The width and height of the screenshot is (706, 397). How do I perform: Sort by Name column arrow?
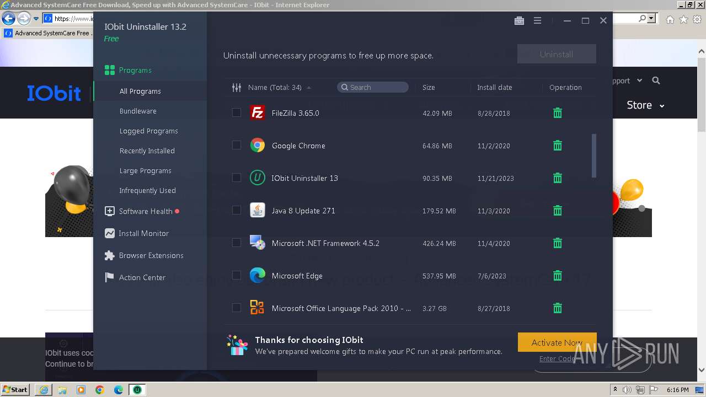pos(309,88)
